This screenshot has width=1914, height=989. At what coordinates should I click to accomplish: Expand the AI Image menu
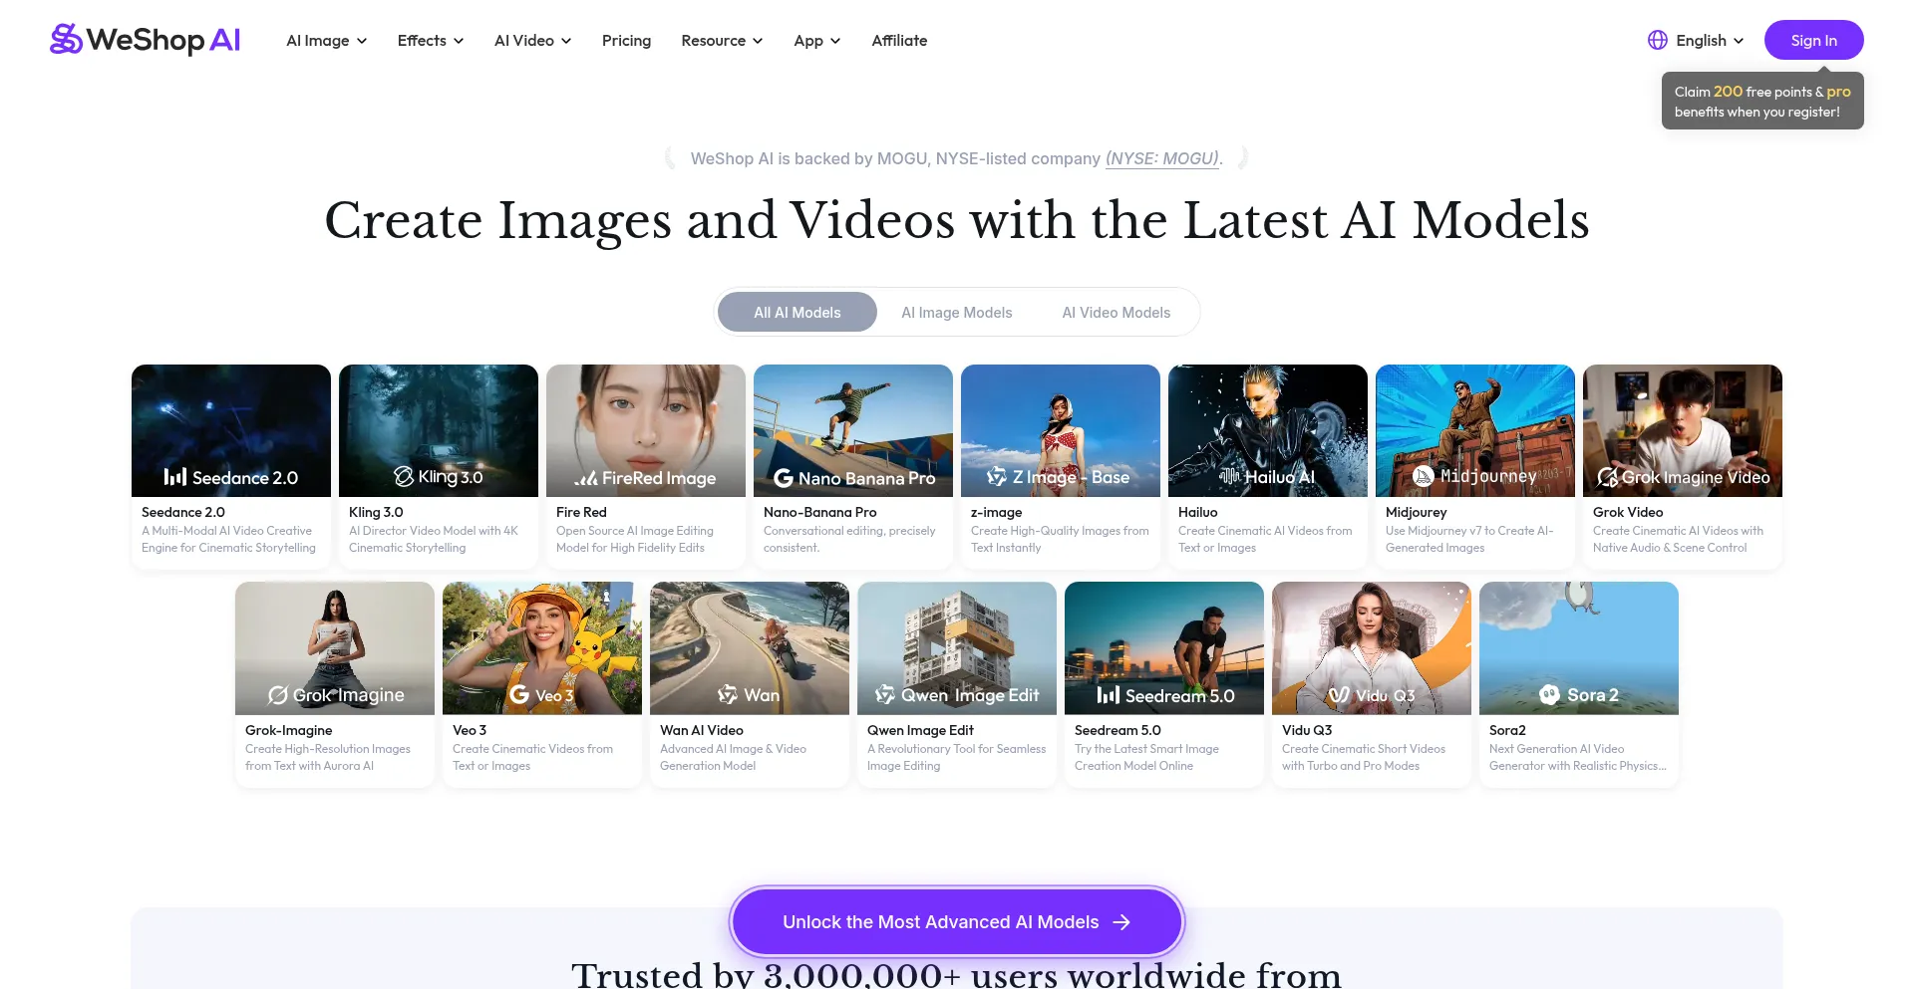tap(327, 40)
